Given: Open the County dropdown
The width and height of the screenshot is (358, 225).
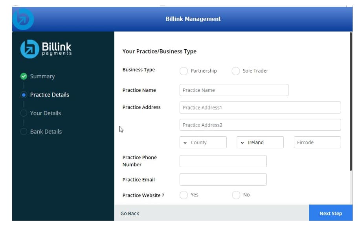Looking at the screenshot, I should pos(203,143).
